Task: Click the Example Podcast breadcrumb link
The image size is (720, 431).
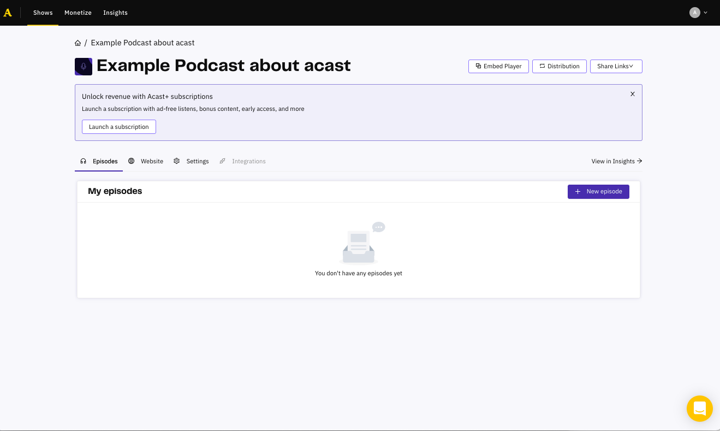Action: 142,43
